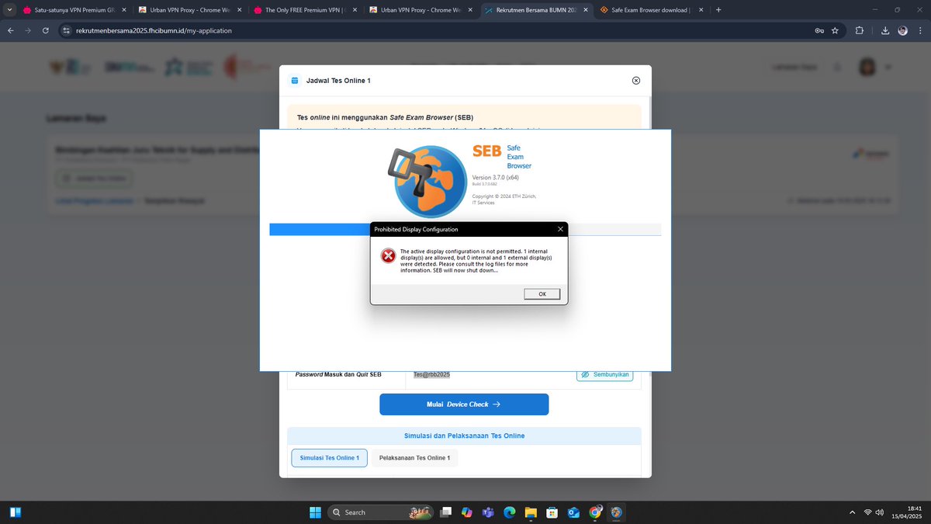This screenshot has width=931, height=524.
Task: Bookmark this page with star icon
Action: [x=835, y=31]
